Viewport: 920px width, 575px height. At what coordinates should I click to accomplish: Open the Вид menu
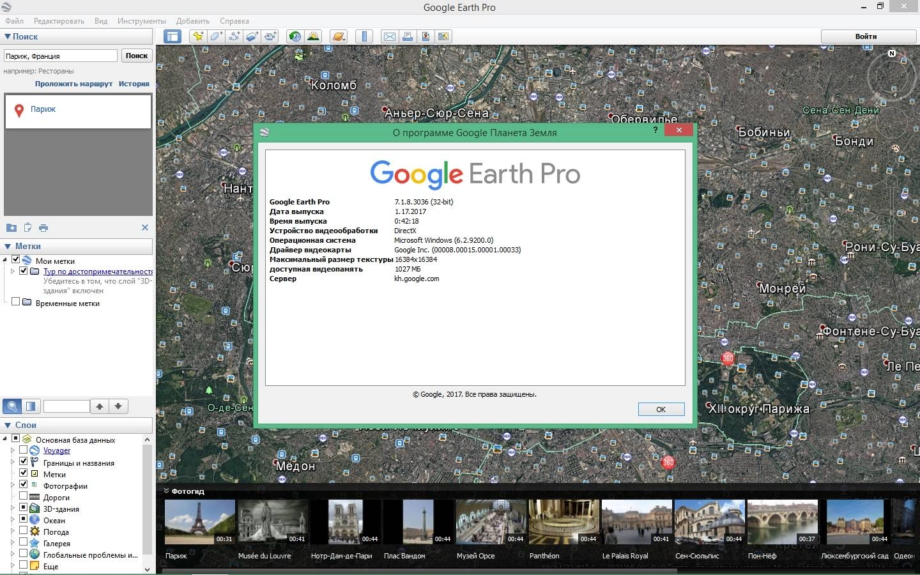[x=101, y=21]
